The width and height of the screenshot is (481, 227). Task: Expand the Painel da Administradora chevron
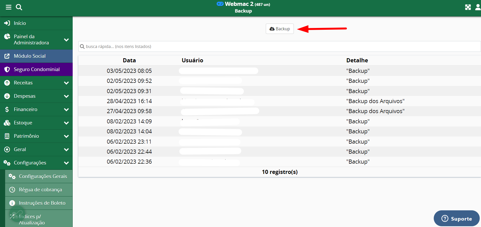66,40
